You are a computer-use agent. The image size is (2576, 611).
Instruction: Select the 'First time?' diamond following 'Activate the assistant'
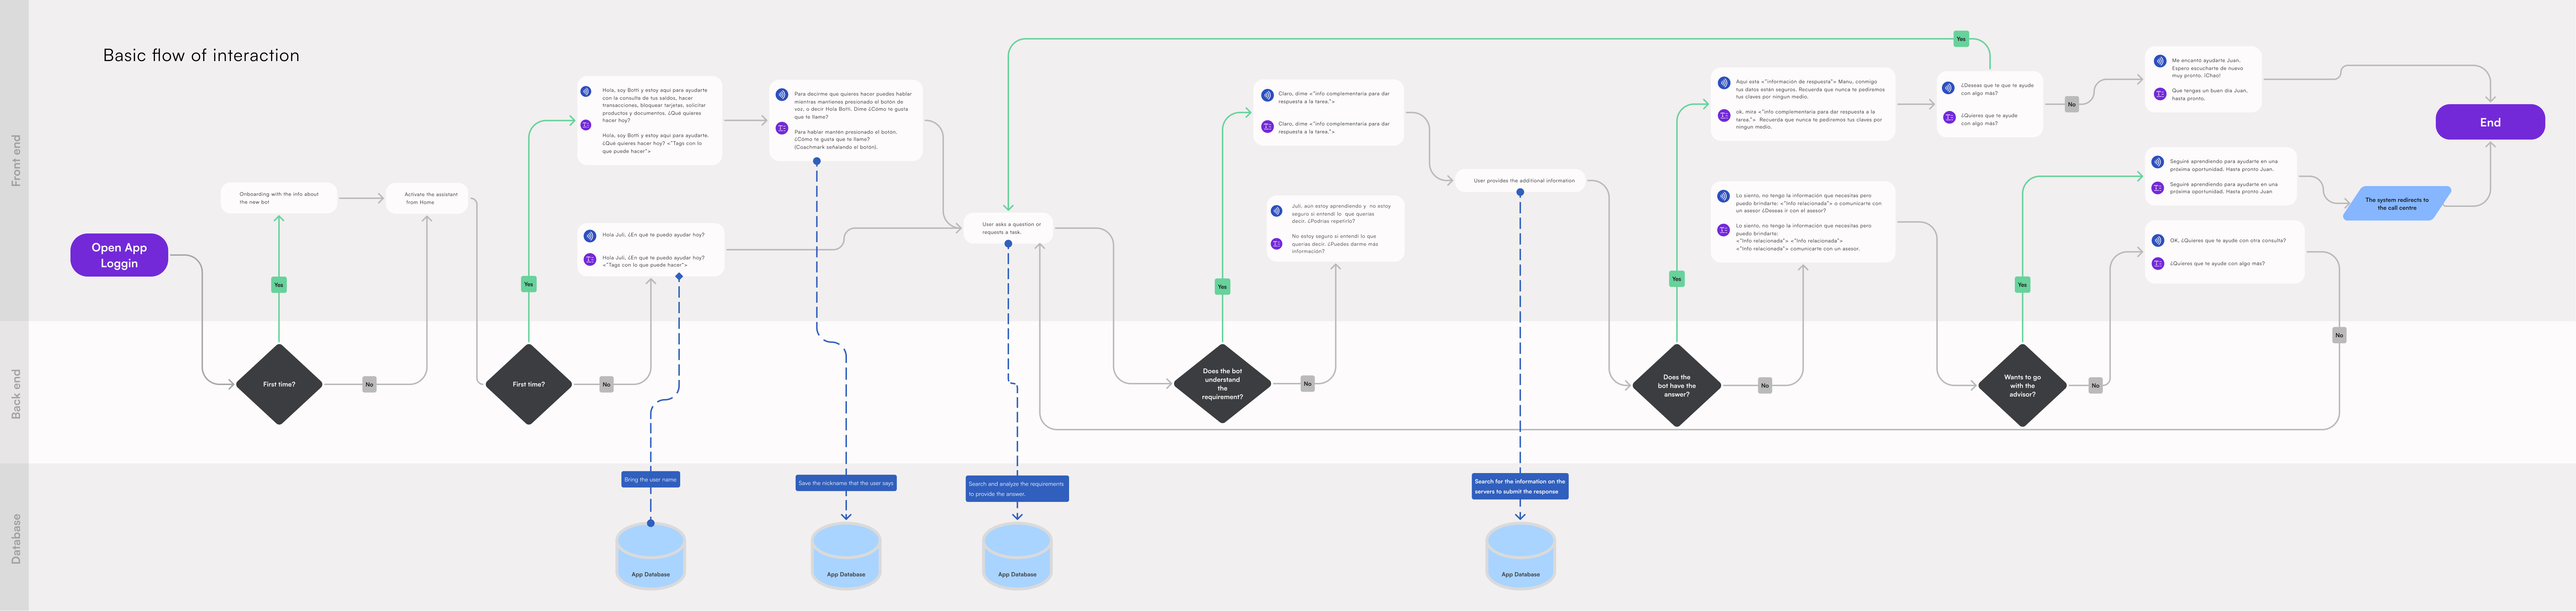(x=529, y=384)
